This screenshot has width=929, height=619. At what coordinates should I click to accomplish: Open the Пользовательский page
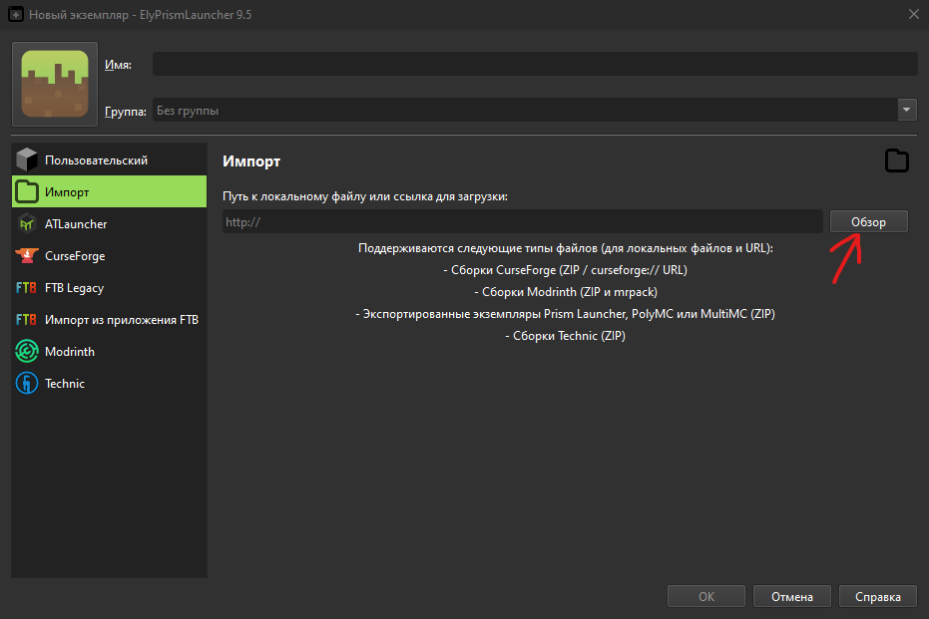point(109,159)
